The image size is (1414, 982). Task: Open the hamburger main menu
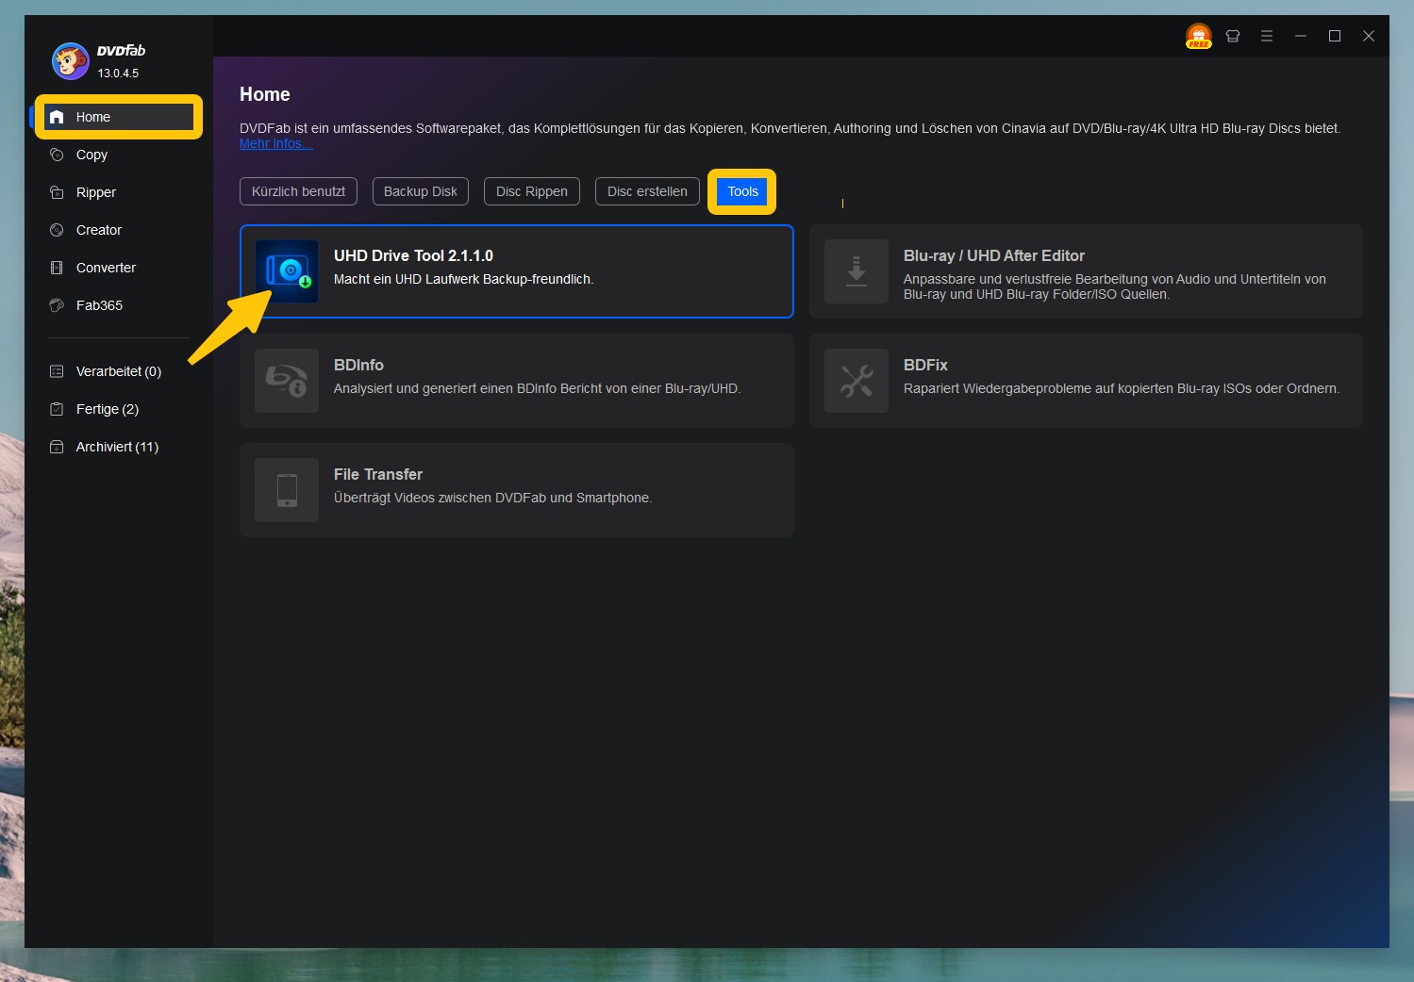point(1267,36)
